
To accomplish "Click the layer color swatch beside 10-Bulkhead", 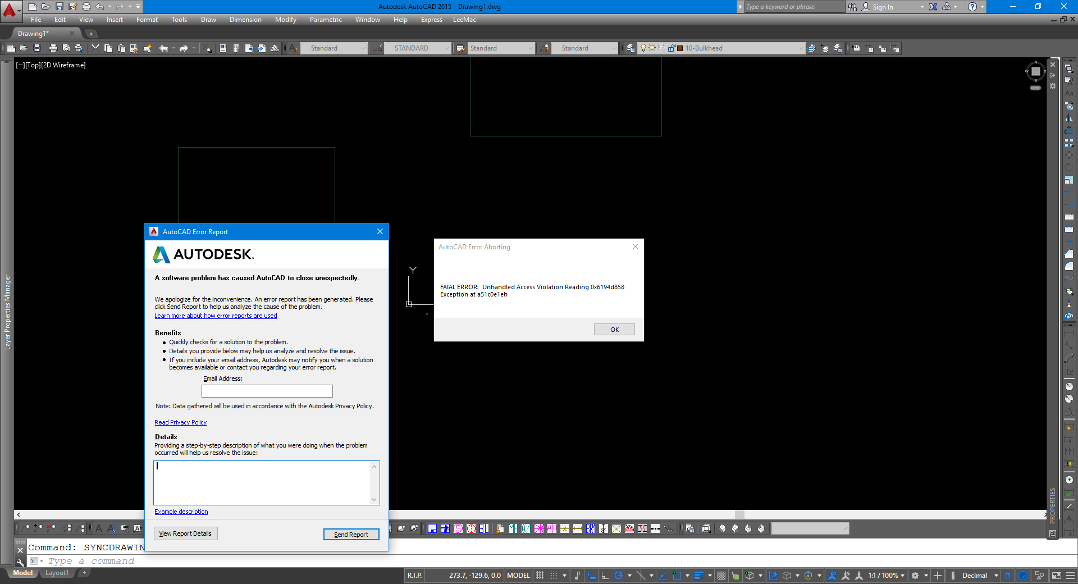I will [680, 48].
